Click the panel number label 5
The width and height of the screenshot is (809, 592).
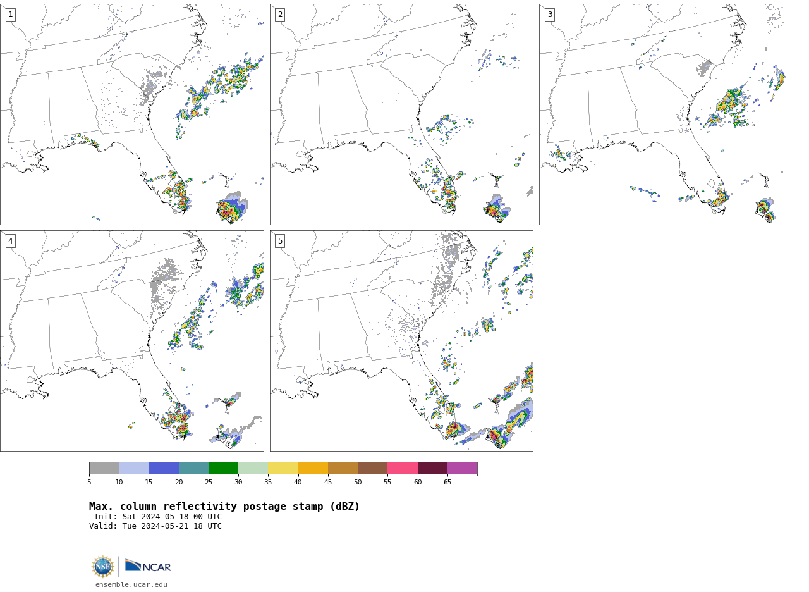click(280, 241)
